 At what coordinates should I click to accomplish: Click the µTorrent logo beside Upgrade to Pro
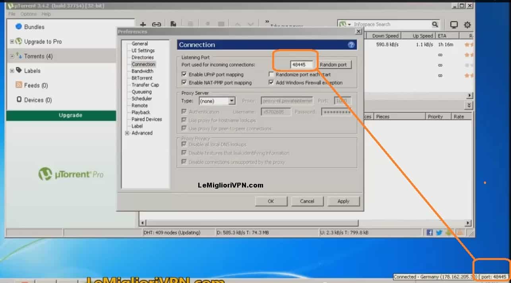pyautogui.click(x=19, y=41)
